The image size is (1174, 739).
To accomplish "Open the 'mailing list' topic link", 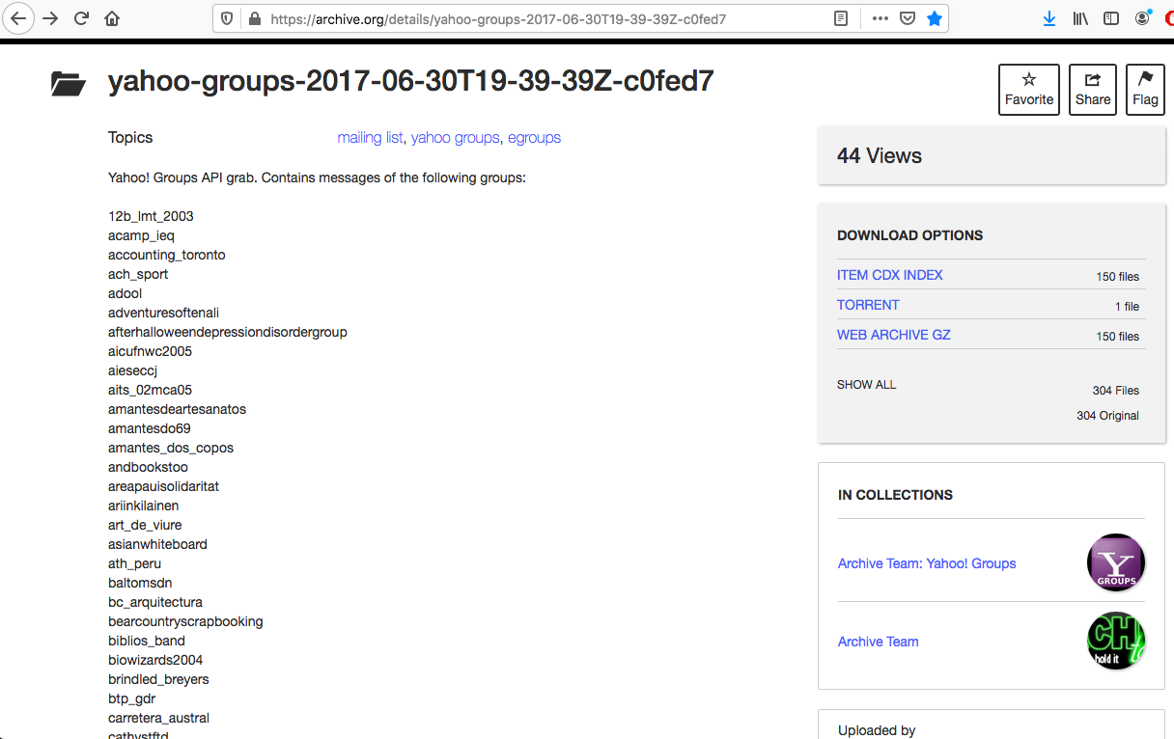I will 370,138.
